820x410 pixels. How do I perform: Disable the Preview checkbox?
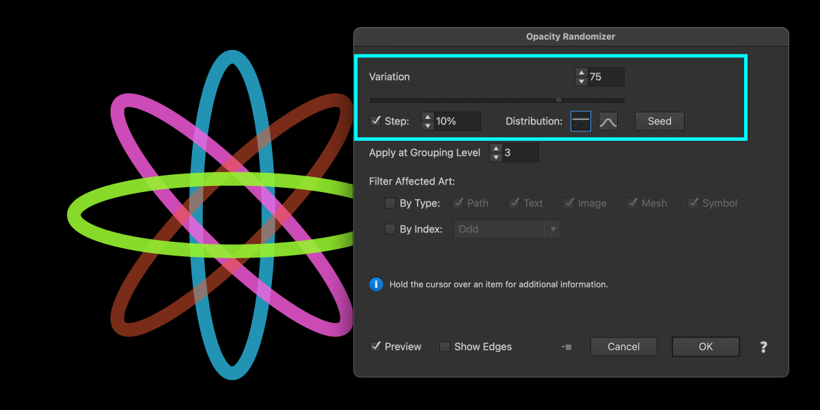pos(375,346)
